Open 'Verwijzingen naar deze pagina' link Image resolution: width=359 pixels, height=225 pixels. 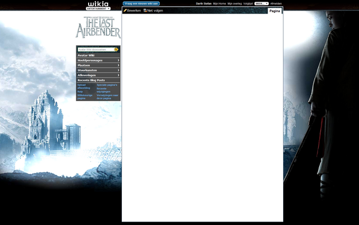point(107,97)
